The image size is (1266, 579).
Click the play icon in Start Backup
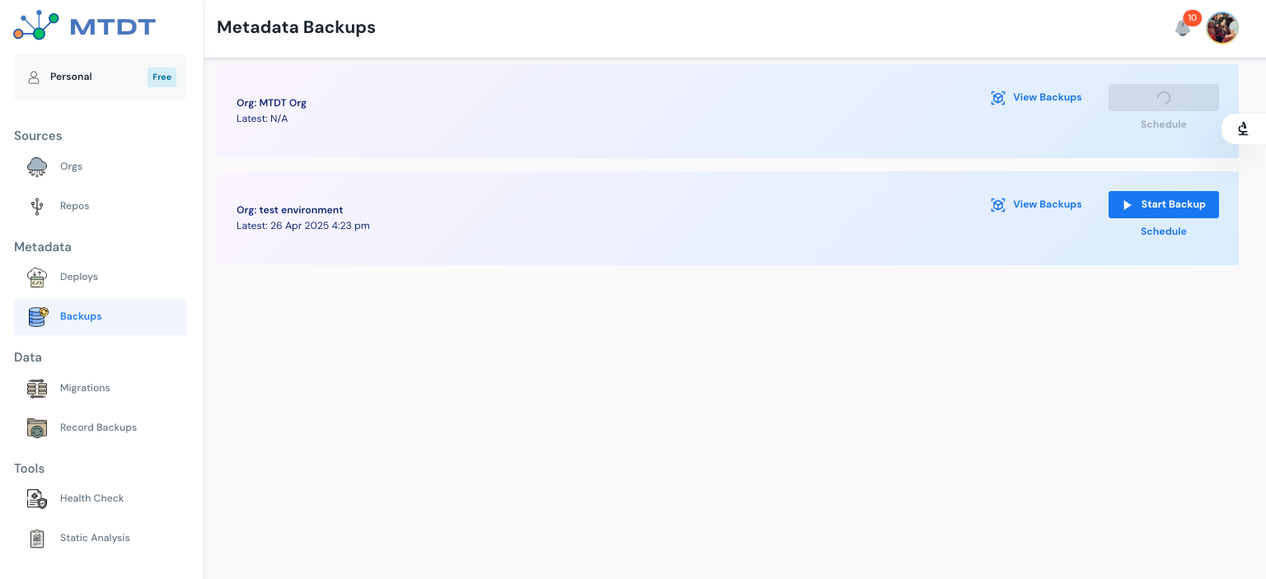pos(1128,205)
